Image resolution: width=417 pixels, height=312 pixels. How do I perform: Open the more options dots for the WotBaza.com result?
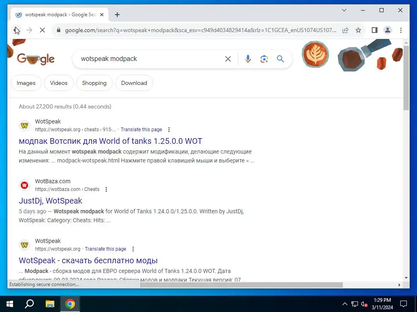pyautogui.click(x=106, y=189)
